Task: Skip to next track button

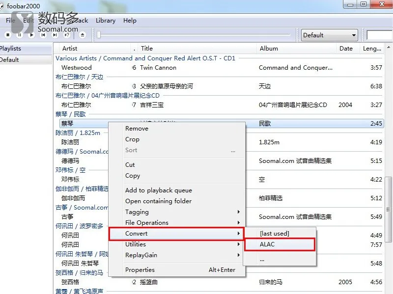Action: [x=55, y=35]
